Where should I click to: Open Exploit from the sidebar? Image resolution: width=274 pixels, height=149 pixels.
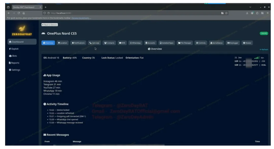pyautogui.click(x=14, y=49)
